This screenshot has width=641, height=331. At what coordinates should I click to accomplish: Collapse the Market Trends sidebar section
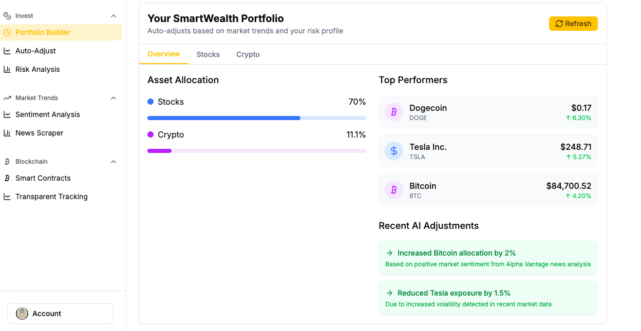[x=114, y=98]
